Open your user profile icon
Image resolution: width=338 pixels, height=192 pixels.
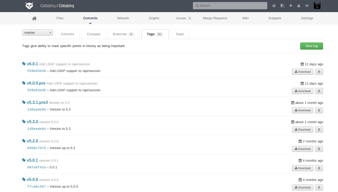(299, 5)
